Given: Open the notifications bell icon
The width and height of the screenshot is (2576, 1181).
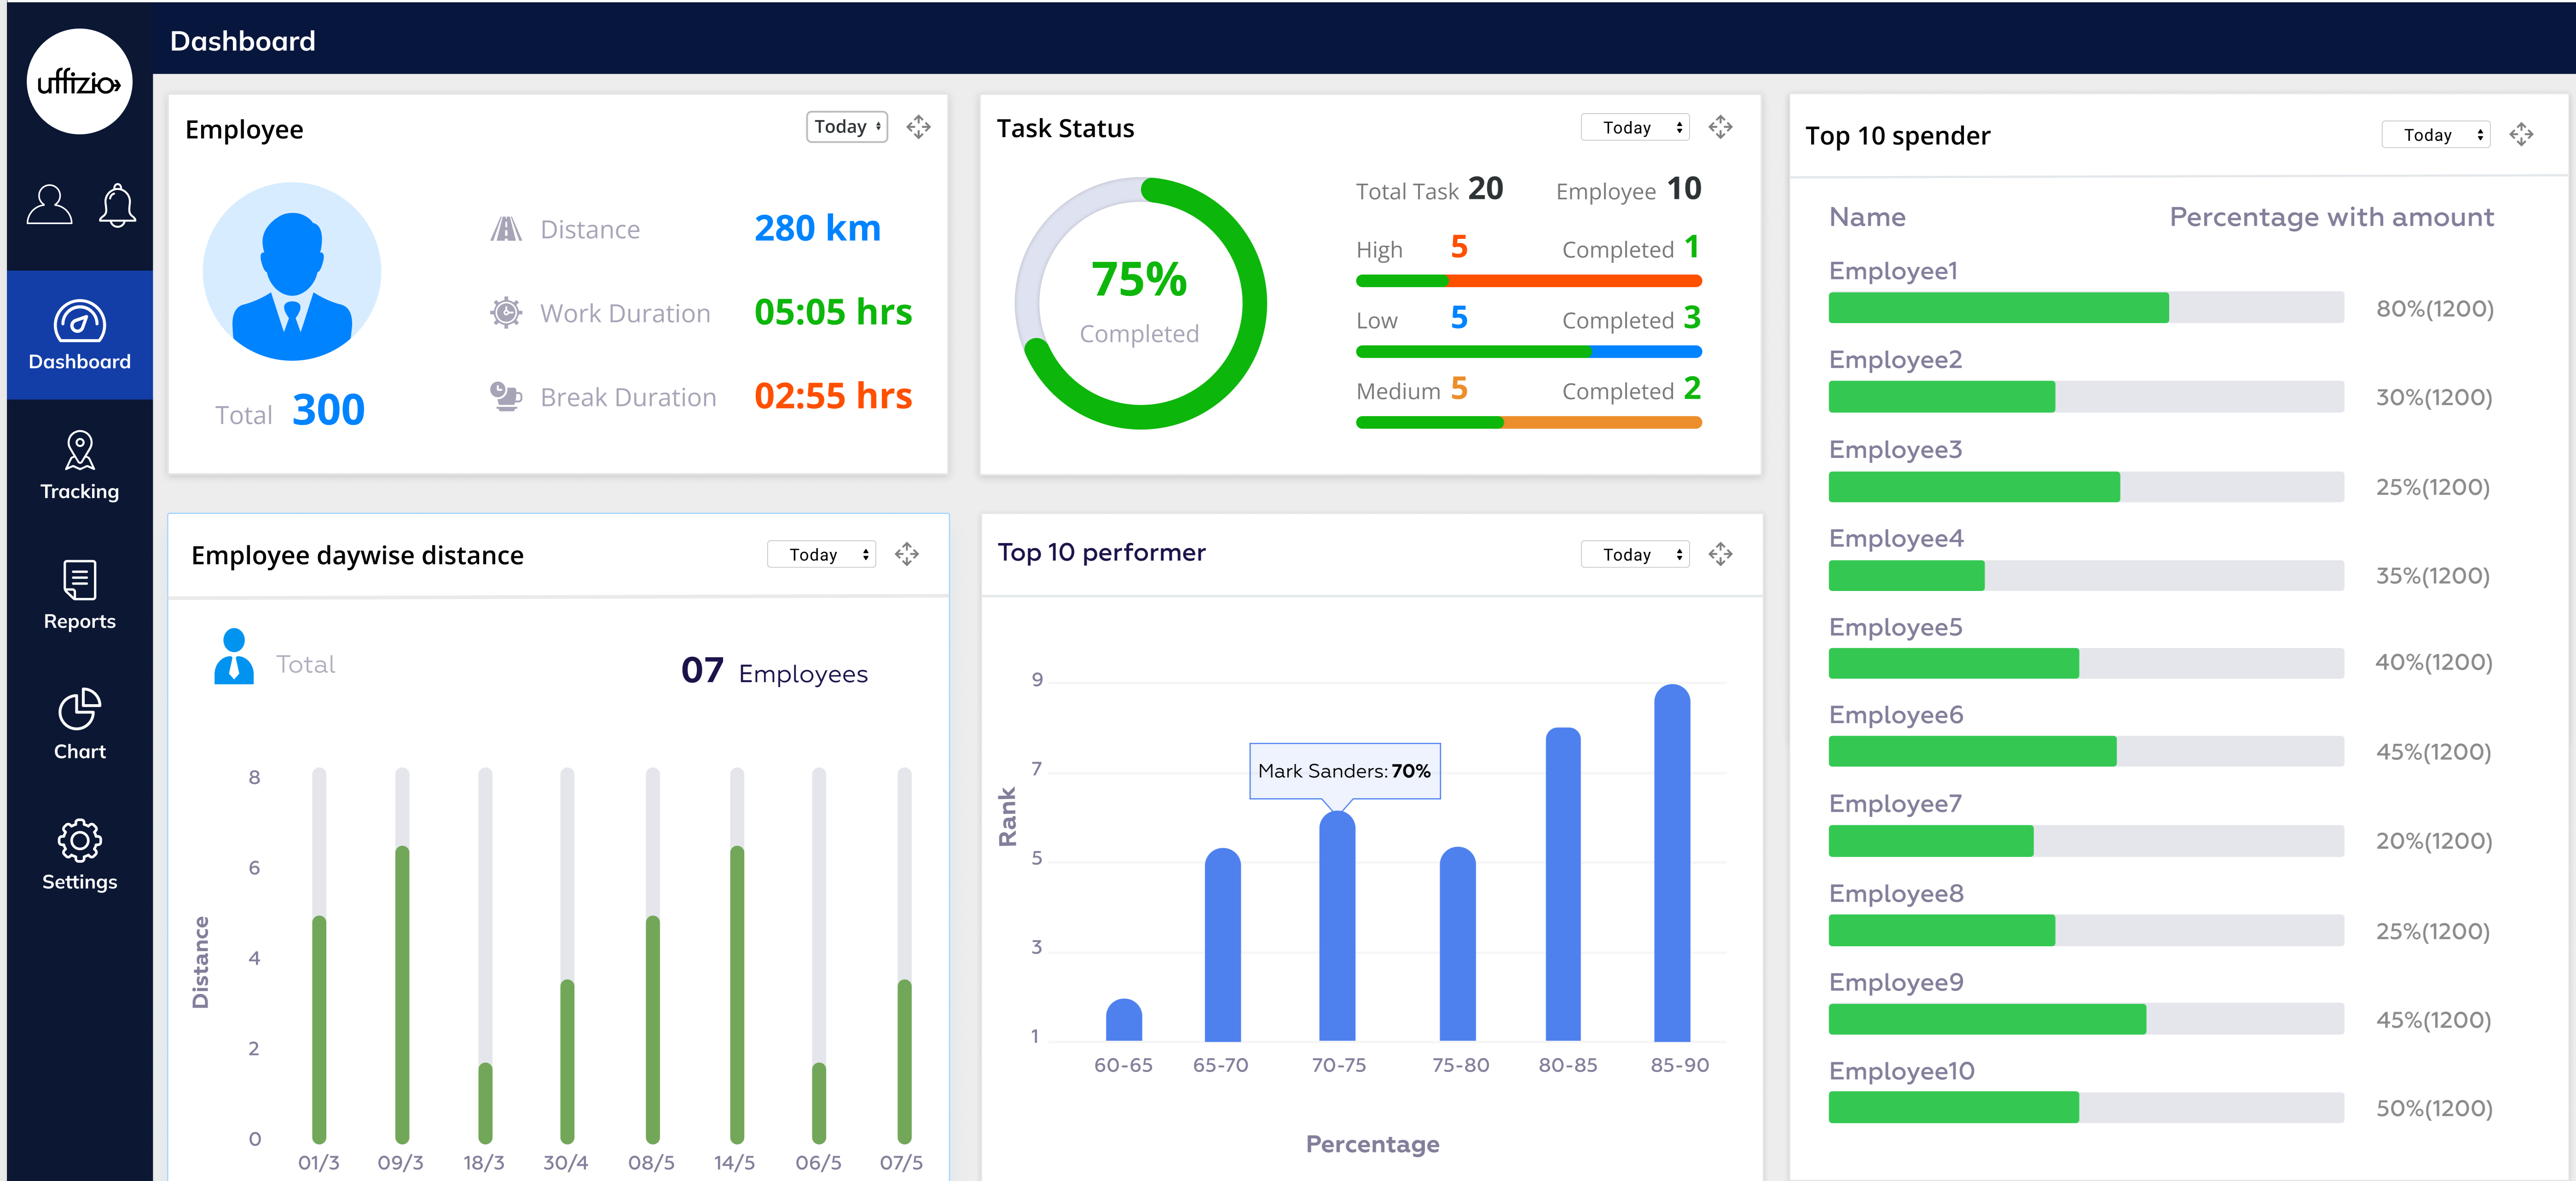Looking at the screenshot, I should pyautogui.click(x=117, y=205).
